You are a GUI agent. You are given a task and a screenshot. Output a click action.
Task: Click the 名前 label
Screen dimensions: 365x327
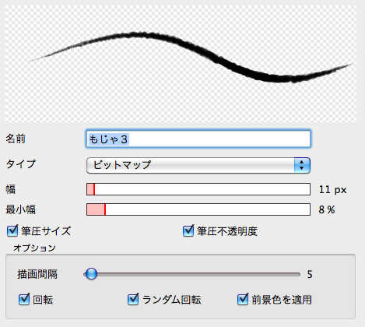pyautogui.click(x=16, y=139)
